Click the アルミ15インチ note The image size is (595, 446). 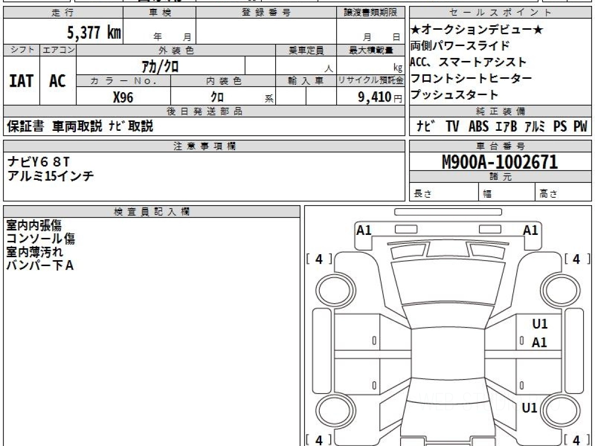pos(51,175)
